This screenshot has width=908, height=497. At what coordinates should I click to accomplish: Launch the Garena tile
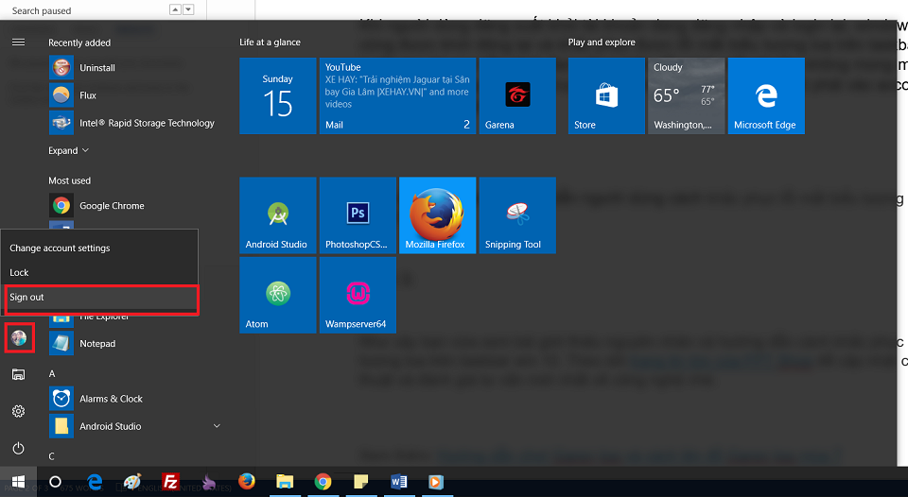point(517,96)
